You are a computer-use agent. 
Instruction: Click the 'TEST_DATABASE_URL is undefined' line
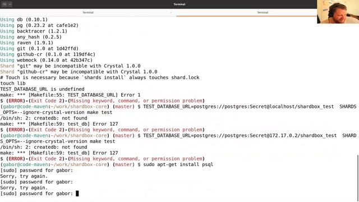43,89
